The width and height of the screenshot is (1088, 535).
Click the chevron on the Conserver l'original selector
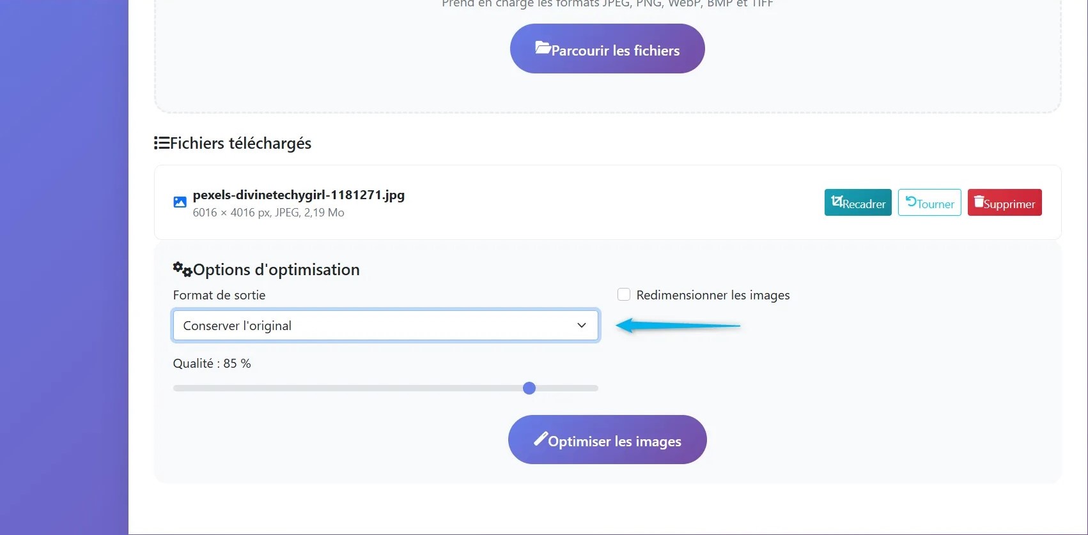point(581,326)
